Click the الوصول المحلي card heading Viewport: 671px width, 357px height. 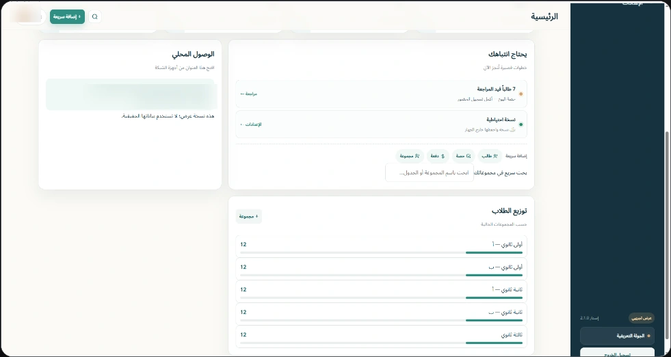click(x=193, y=54)
